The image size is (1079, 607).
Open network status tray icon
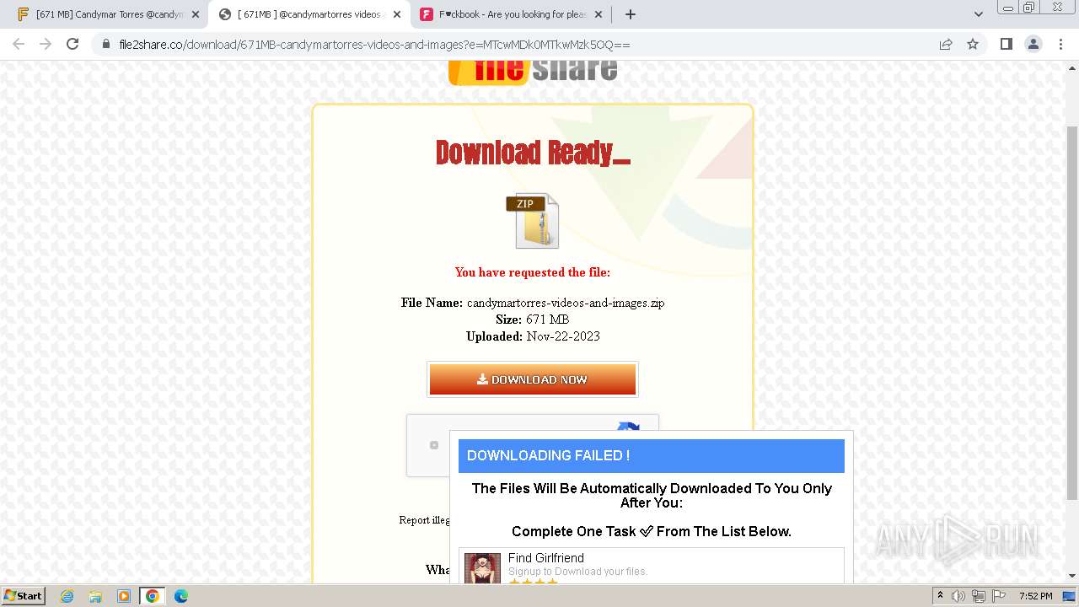point(979,595)
